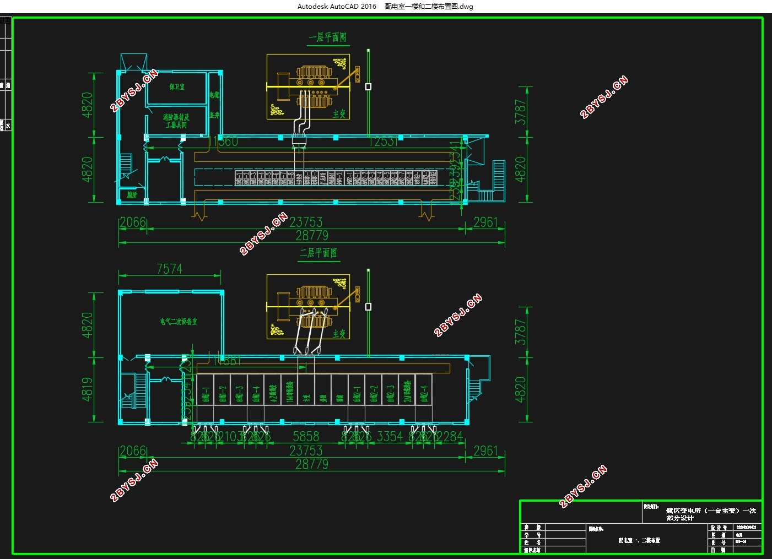The image size is (772, 559).
Task: Click 2066 dimension under second floor plan
Action: [x=133, y=451]
